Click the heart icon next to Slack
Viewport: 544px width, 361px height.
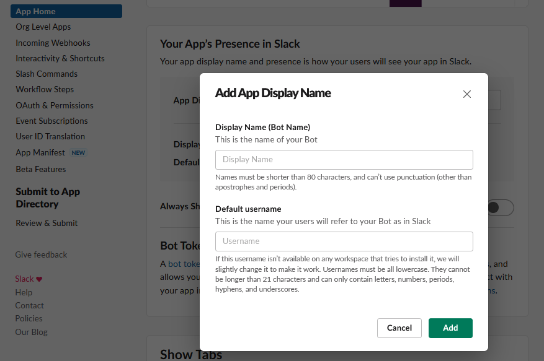click(x=39, y=279)
